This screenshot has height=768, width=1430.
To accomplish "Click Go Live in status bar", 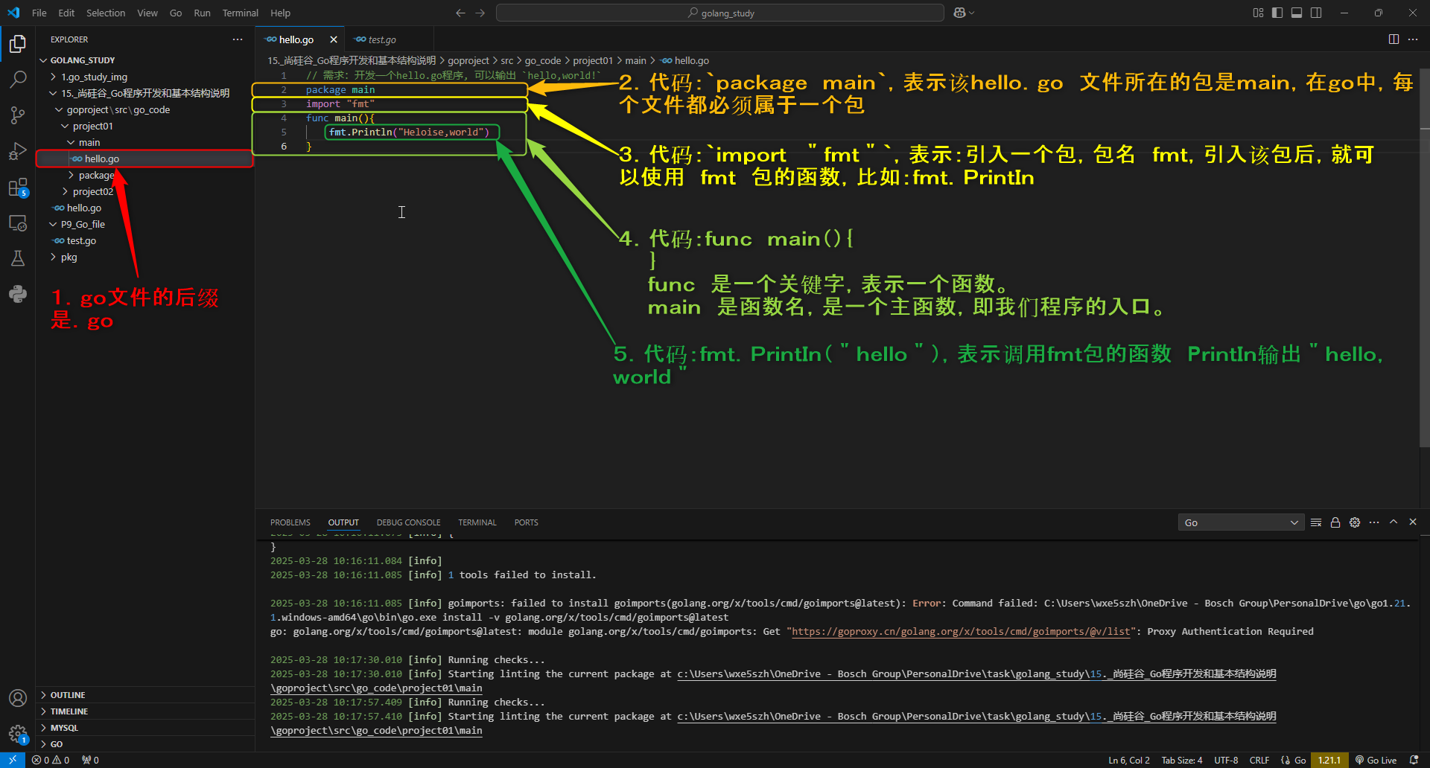I will 1376,760.
